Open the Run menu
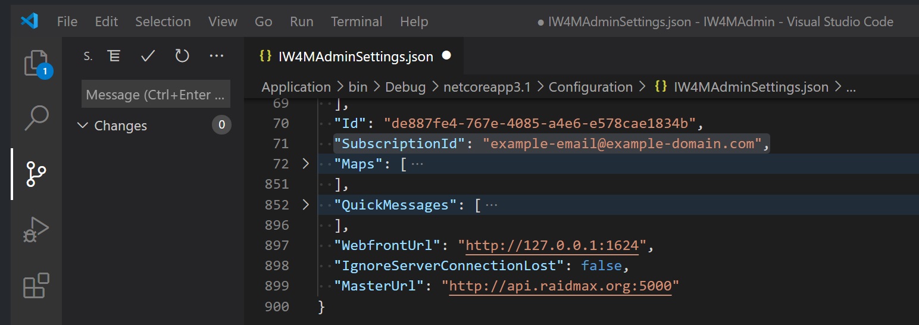This screenshot has height=325, width=919. pyautogui.click(x=302, y=21)
